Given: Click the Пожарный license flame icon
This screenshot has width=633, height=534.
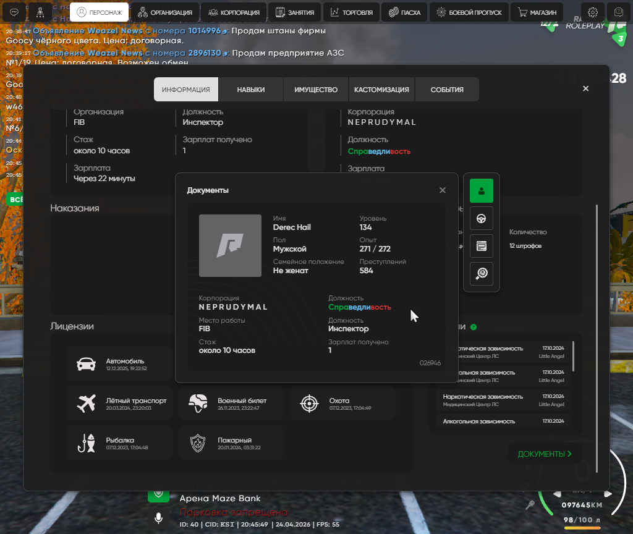Looking at the screenshot, I should (198, 443).
